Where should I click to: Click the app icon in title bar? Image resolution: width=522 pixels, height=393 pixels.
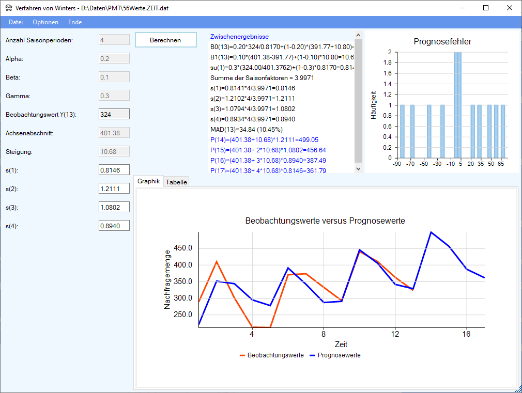click(8, 8)
